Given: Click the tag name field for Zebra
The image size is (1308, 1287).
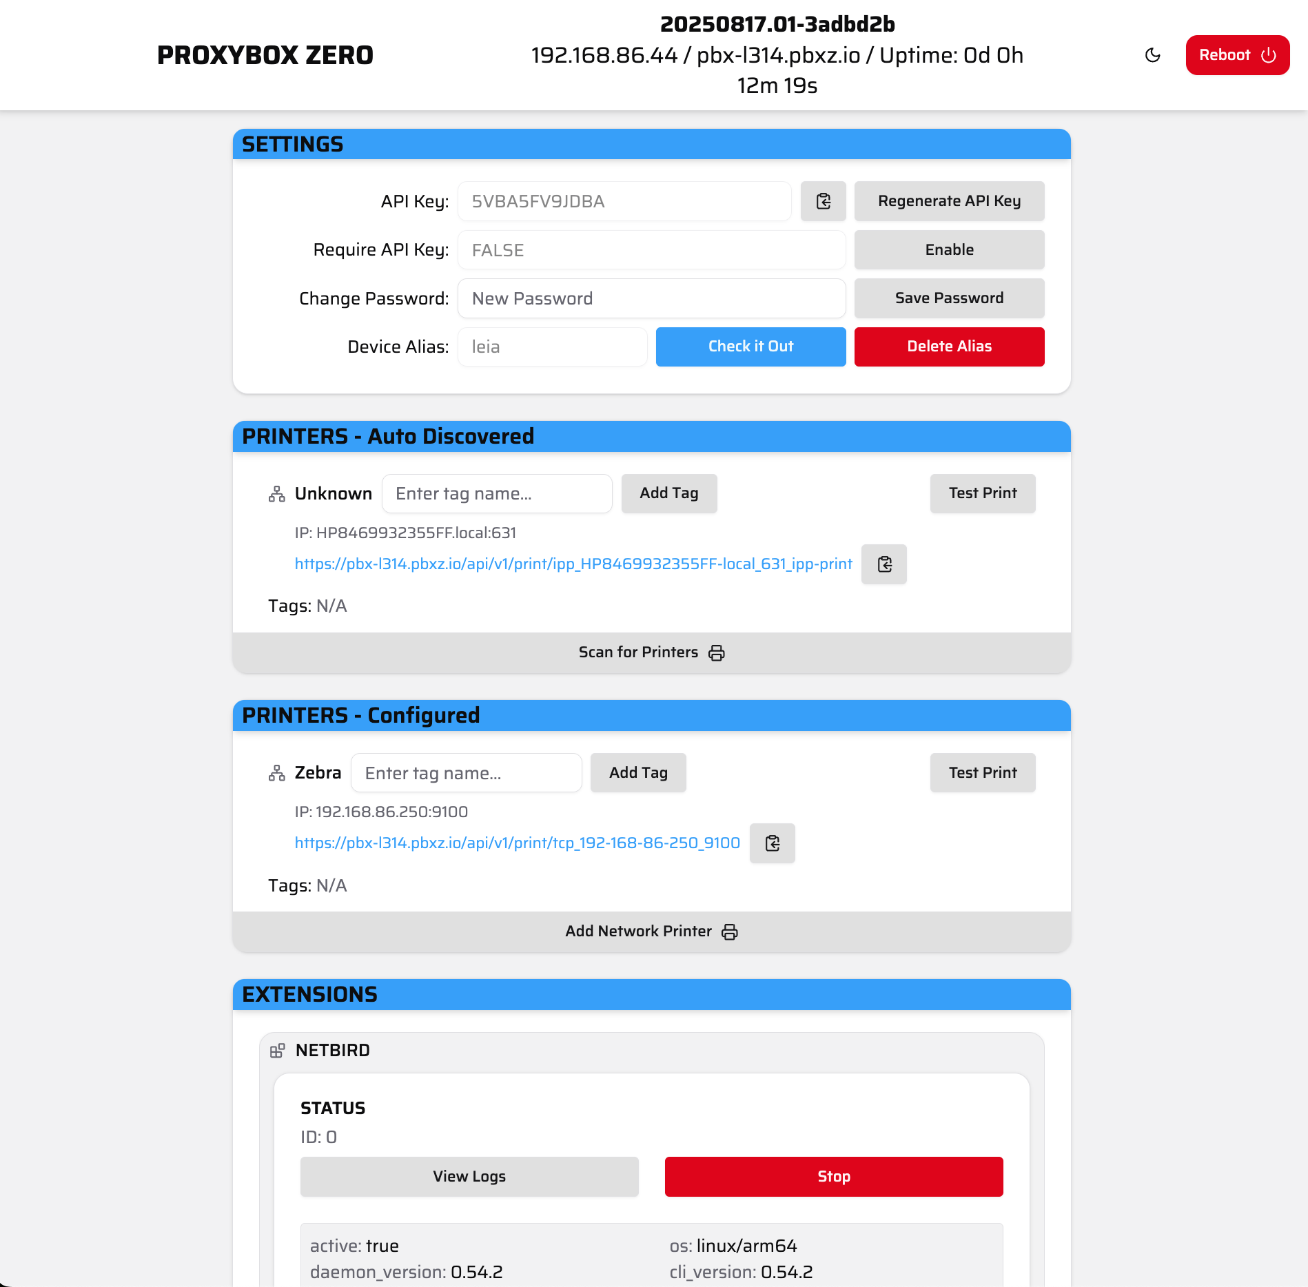Looking at the screenshot, I should click(x=467, y=772).
